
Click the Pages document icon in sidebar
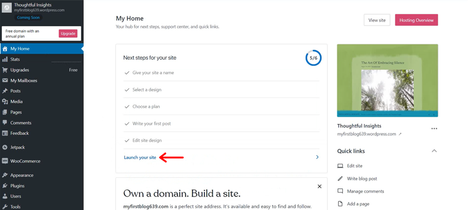5,112
